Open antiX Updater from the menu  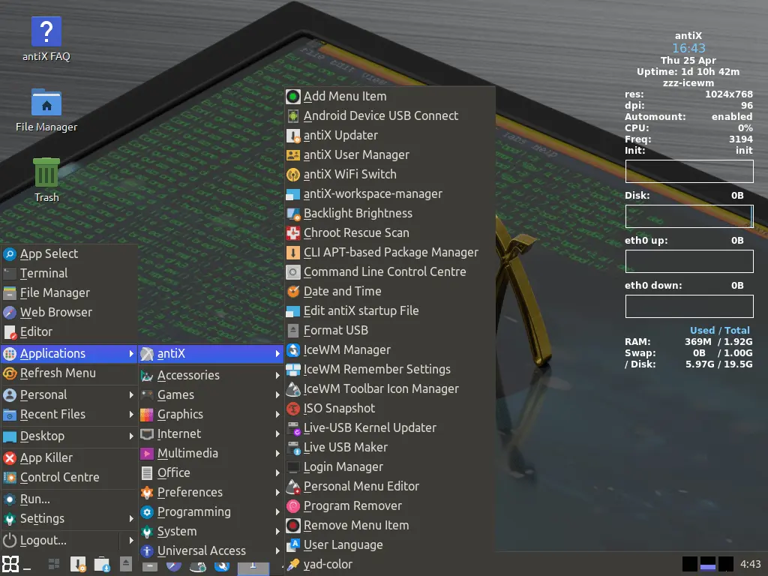tap(390, 136)
